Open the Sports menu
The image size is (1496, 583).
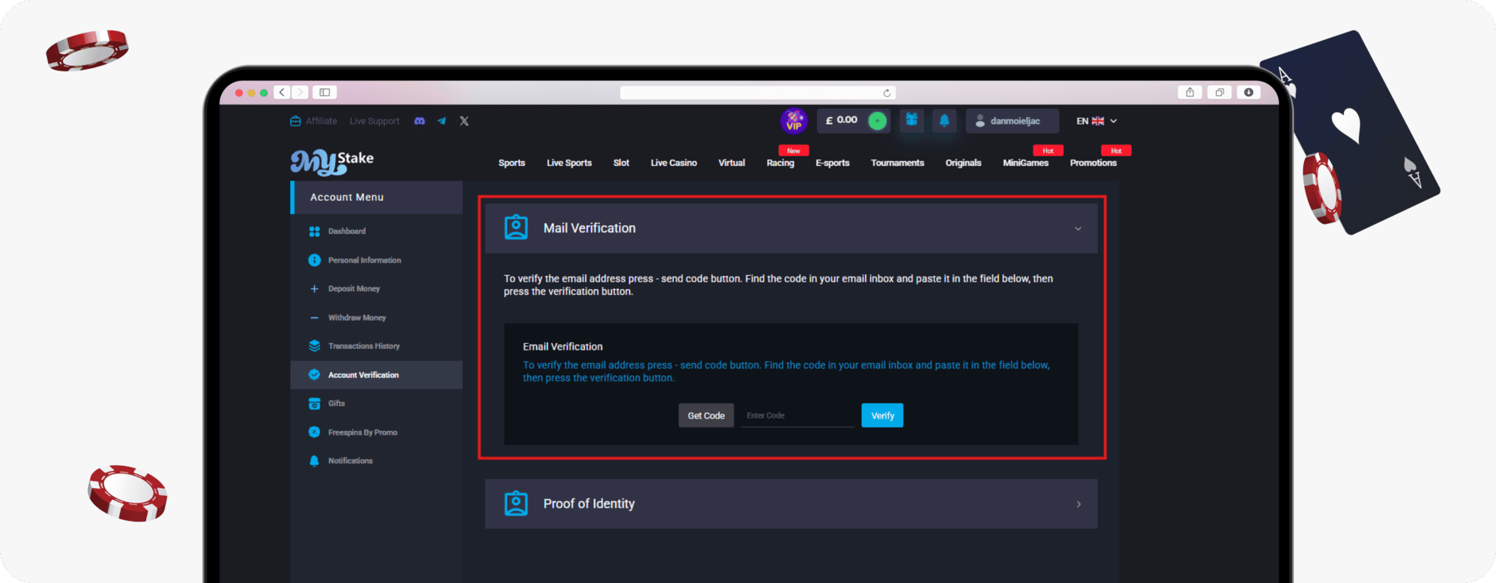point(512,163)
